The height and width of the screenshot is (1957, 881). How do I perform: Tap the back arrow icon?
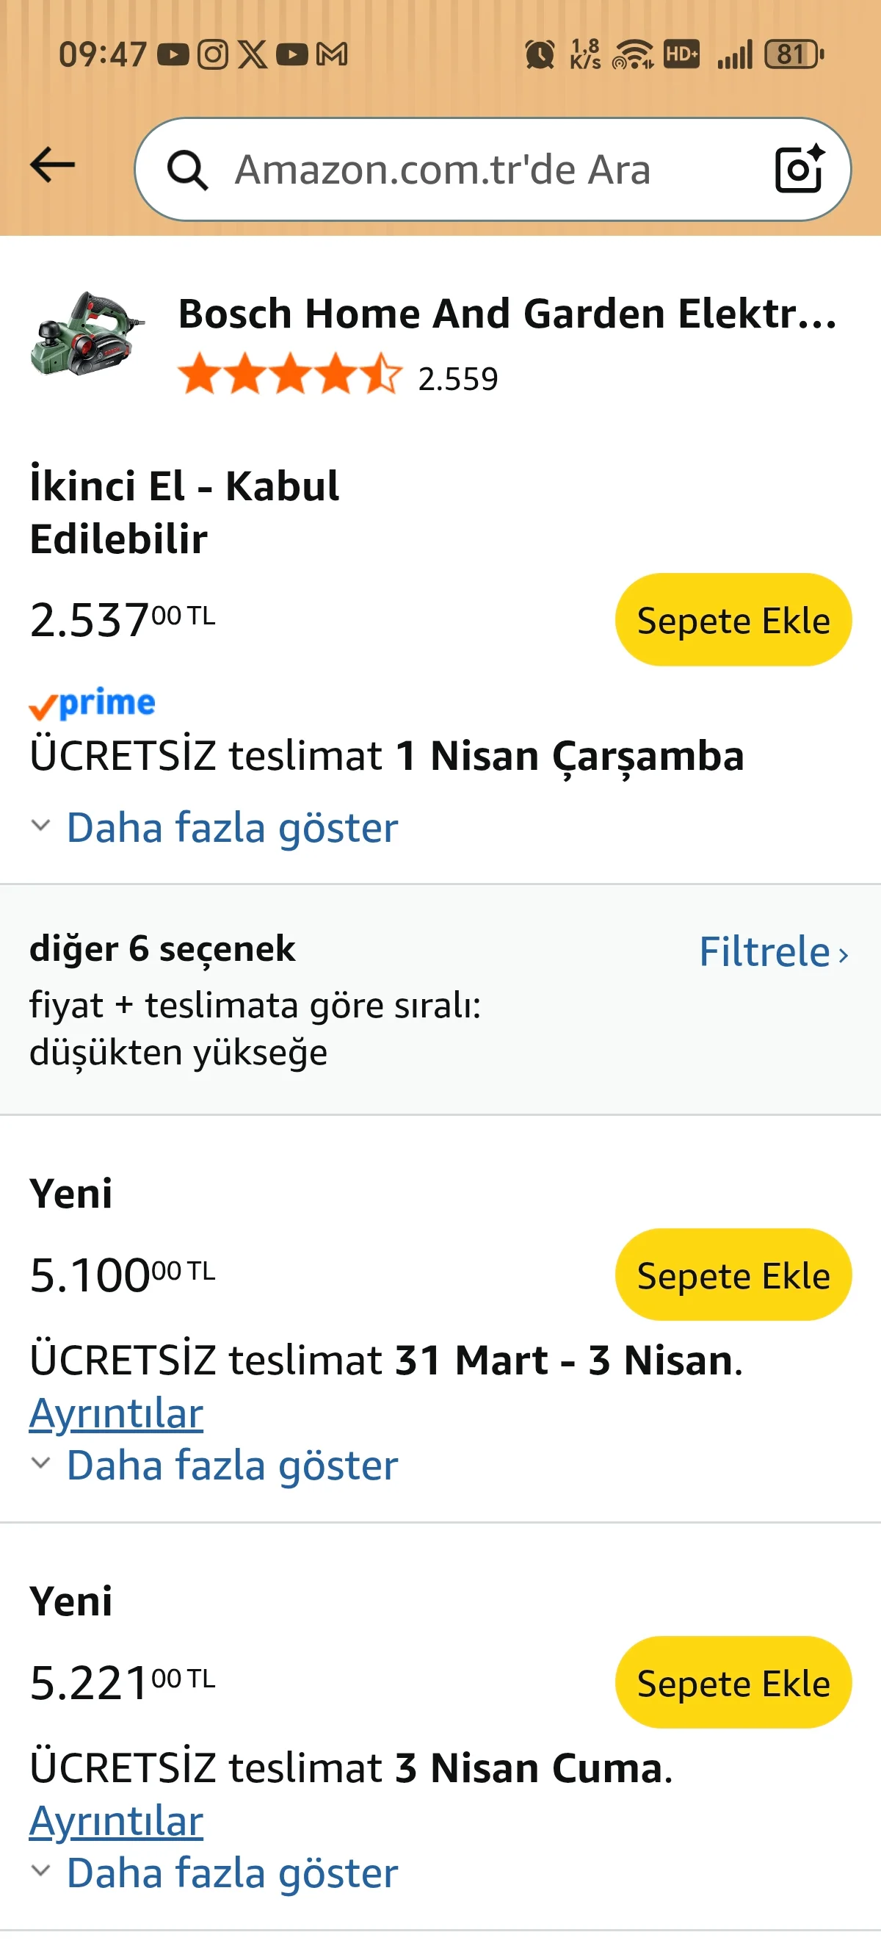pyautogui.click(x=52, y=165)
